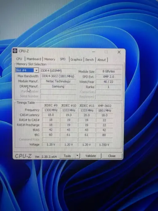Click the 40 / 22 Week/Year value
Viewport: 158px width, 211px height.
[x=108, y=82]
